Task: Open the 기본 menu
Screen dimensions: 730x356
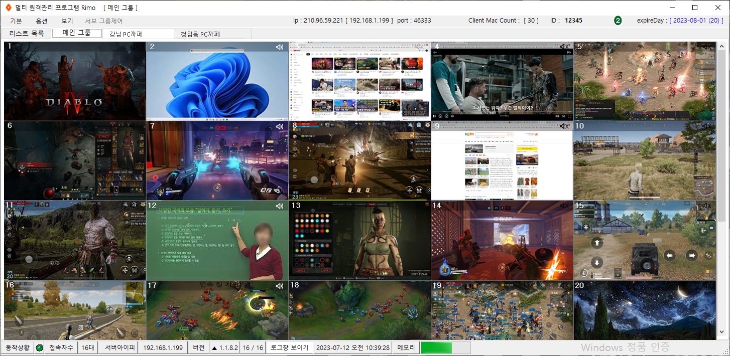Action: coord(16,21)
